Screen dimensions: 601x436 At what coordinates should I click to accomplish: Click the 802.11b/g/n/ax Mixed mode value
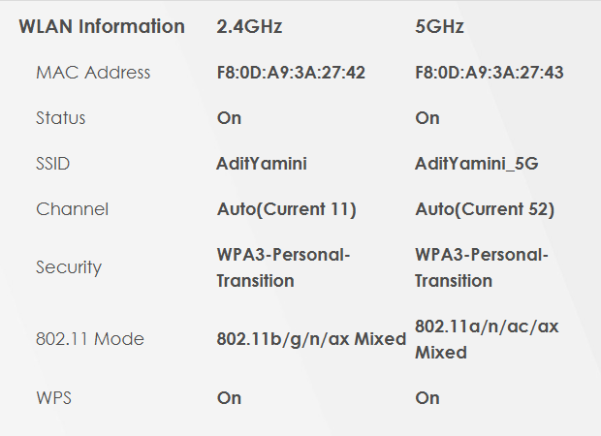[311, 339]
